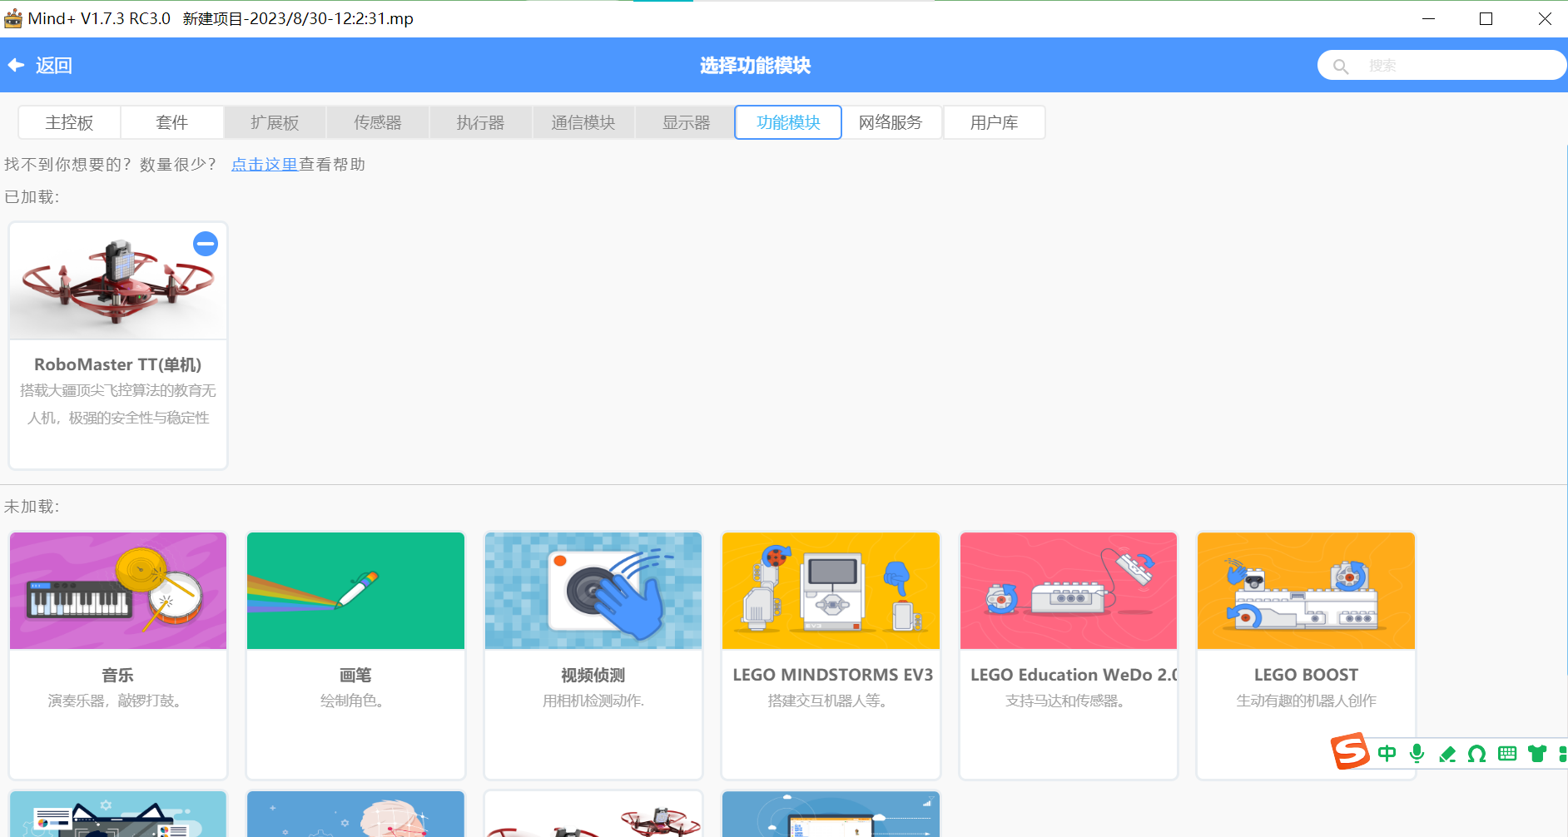Switch to the 套件 tab
Screen dimensions: 1568x837
[x=172, y=122]
